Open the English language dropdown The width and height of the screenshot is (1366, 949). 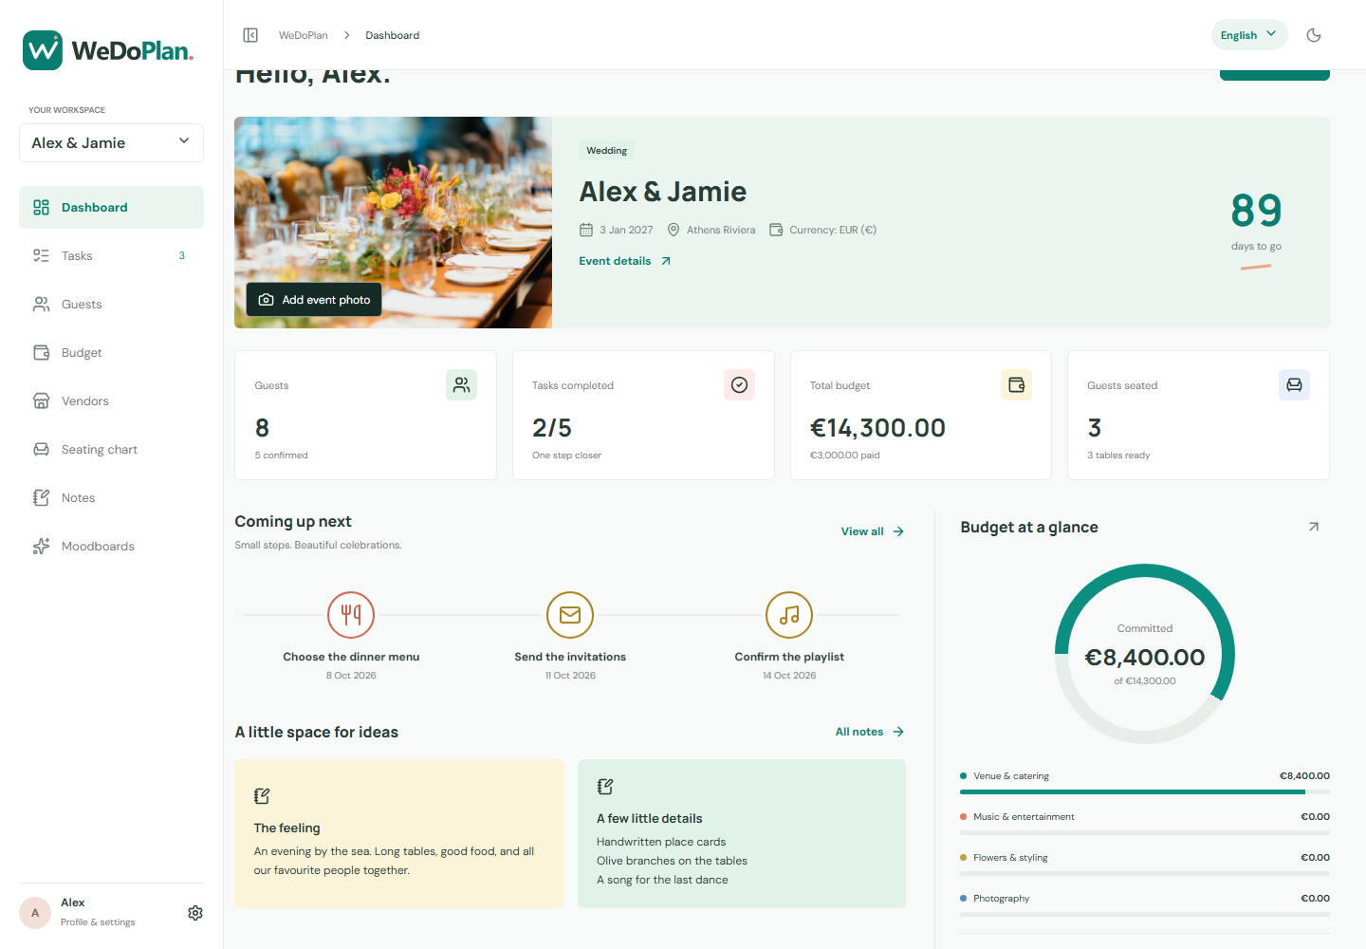pos(1249,35)
